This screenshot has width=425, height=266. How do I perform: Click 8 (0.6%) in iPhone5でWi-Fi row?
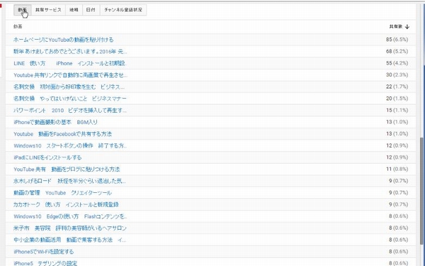pos(398,252)
